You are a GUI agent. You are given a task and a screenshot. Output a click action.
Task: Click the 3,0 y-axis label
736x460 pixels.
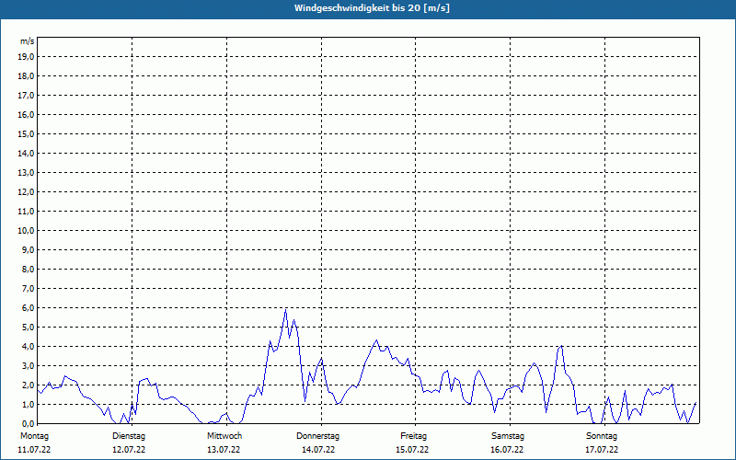click(x=28, y=365)
